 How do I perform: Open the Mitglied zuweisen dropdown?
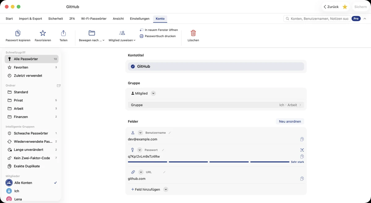tap(122, 36)
